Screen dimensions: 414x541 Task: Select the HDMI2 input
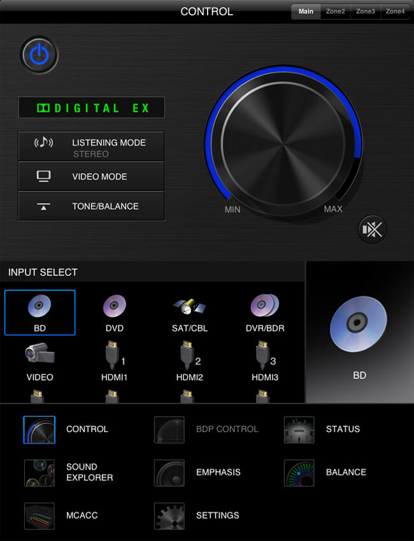pyautogui.click(x=190, y=361)
